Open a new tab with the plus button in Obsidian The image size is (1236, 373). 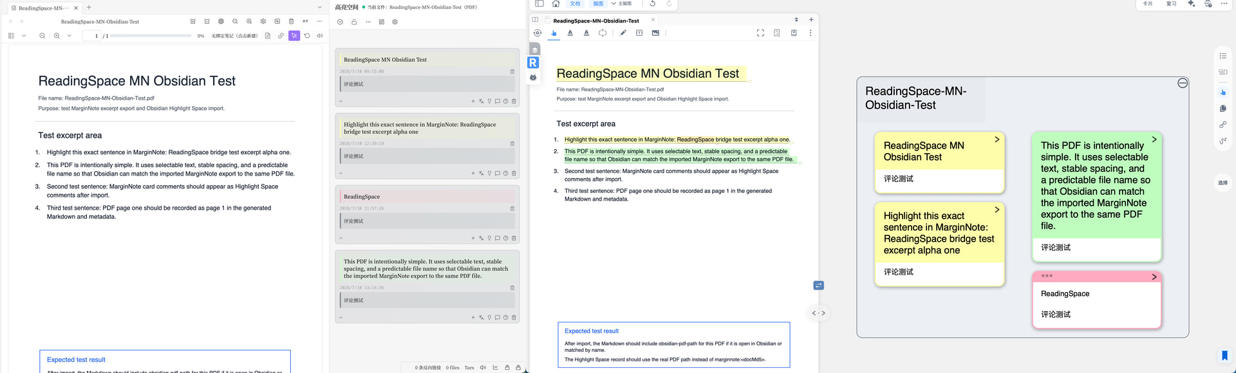[x=89, y=8]
